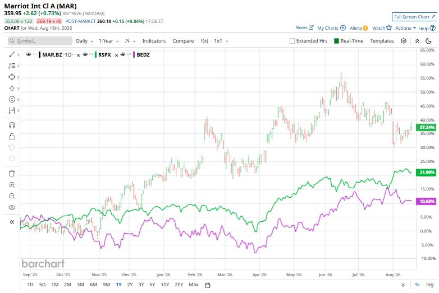Screen dimensions: 439x293
Task: Select the measure range tool
Action: (11, 110)
